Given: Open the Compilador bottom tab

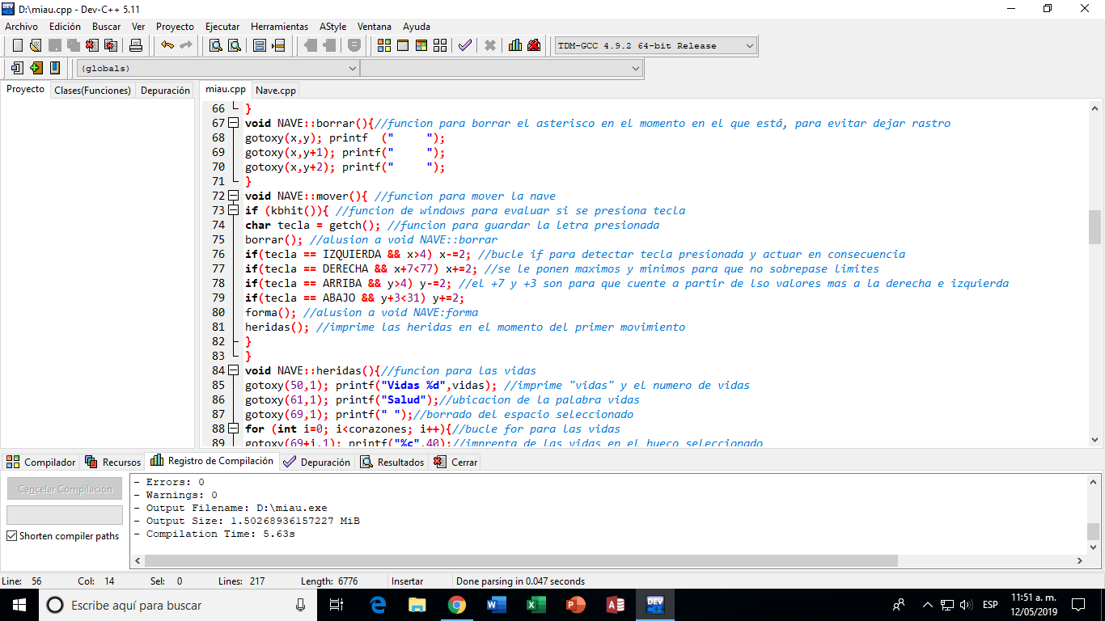Looking at the screenshot, I should pyautogui.click(x=41, y=463).
